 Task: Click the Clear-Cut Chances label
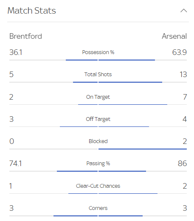tap(98, 186)
